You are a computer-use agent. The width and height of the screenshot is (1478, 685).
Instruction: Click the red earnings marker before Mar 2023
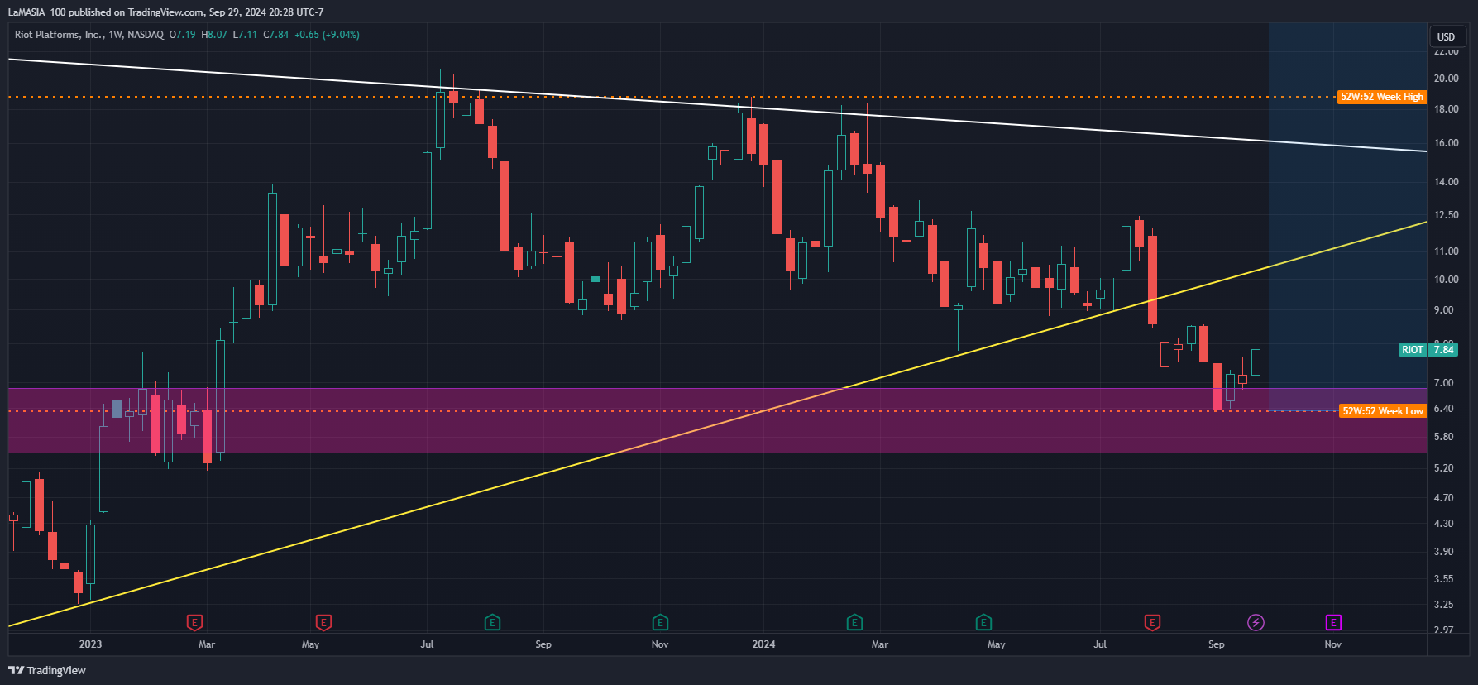pyautogui.click(x=194, y=622)
